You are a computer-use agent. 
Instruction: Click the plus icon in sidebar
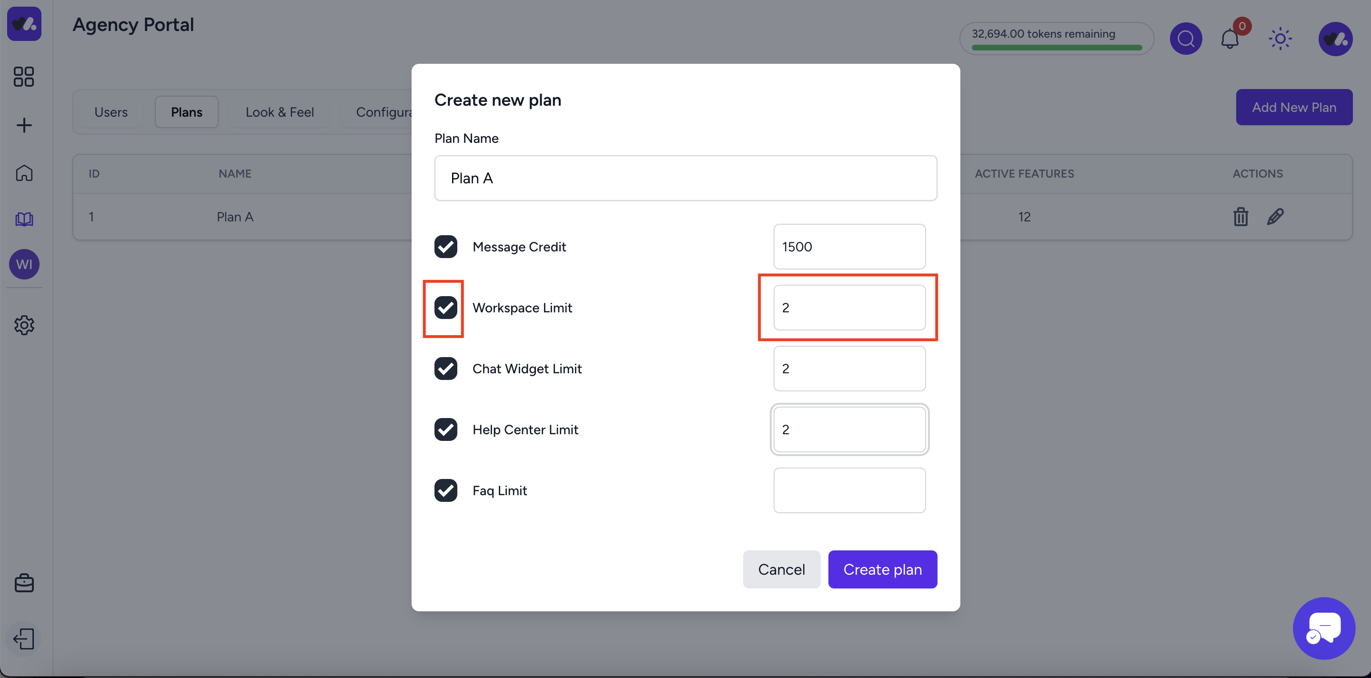point(24,125)
